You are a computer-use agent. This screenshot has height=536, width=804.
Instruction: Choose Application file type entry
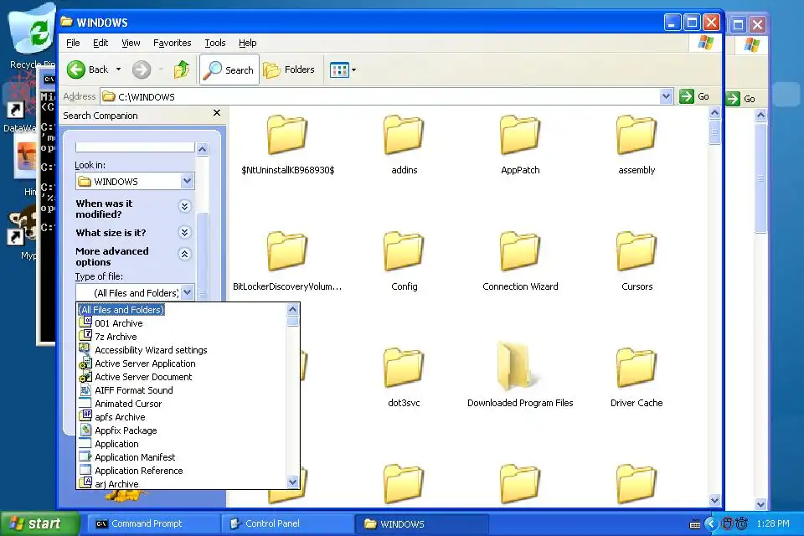182,444
